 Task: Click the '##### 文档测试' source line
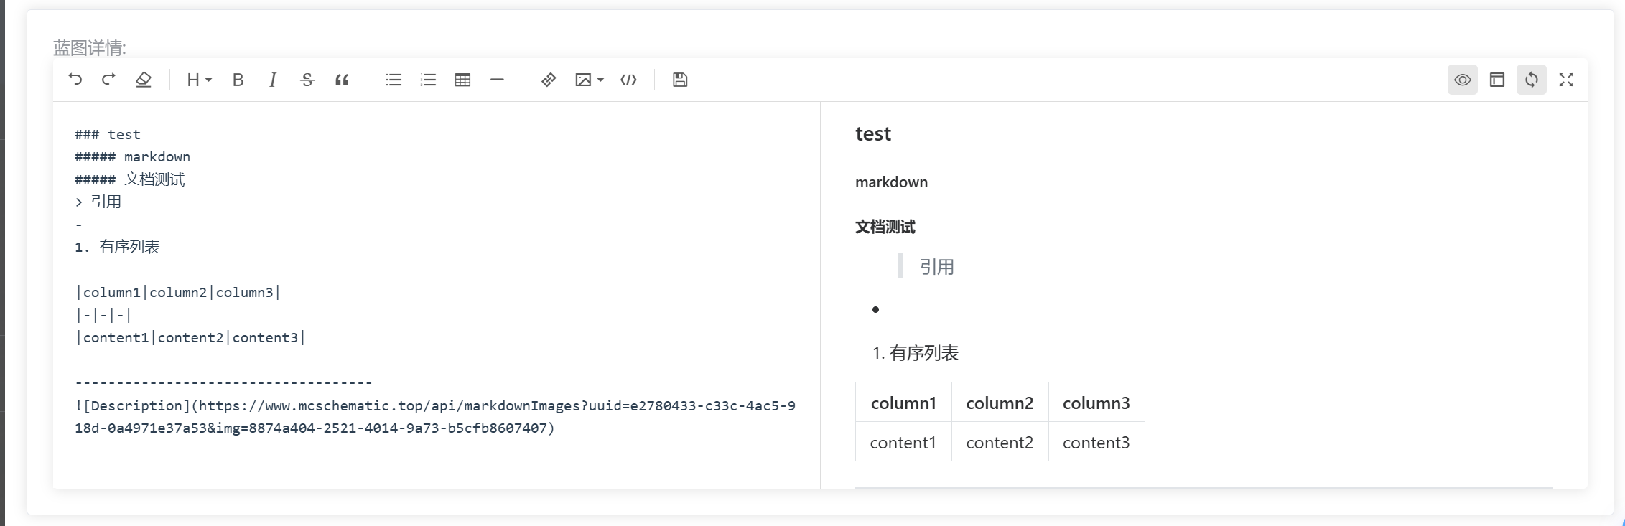pos(130,179)
